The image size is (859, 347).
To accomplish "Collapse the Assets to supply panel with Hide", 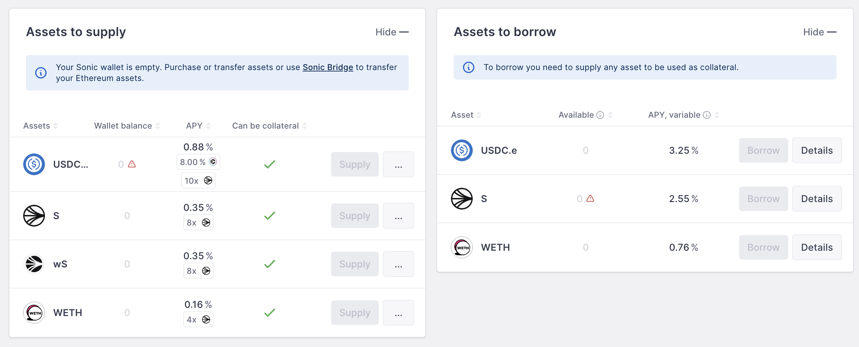I will tap(392, 32).
